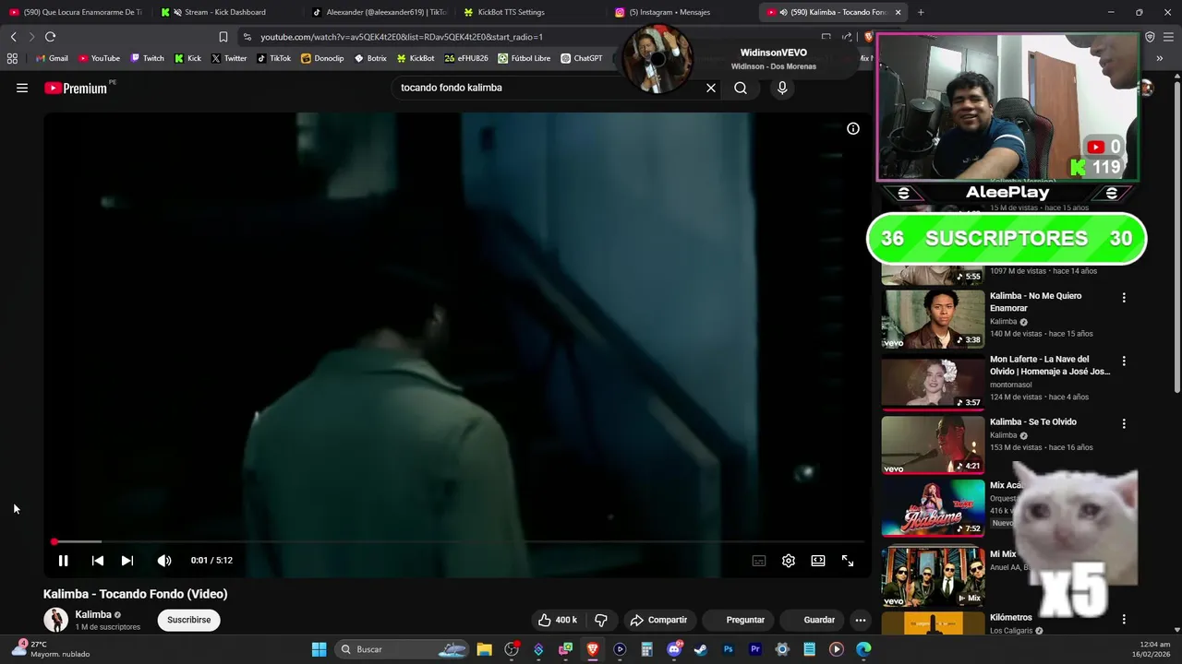Screen dimensions: 1182x664
Task: Pause the video playback
Action: 63,560
